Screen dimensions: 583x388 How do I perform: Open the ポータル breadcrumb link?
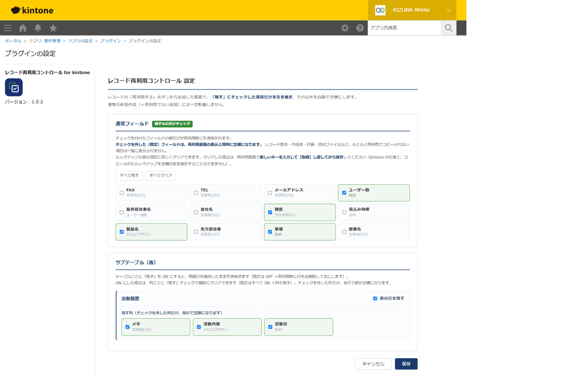[13, 41]
